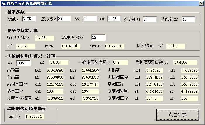The width and height of the screenshot is (205, 125).
Task: Click the 节圆直径 label
Action: (15, 91)
